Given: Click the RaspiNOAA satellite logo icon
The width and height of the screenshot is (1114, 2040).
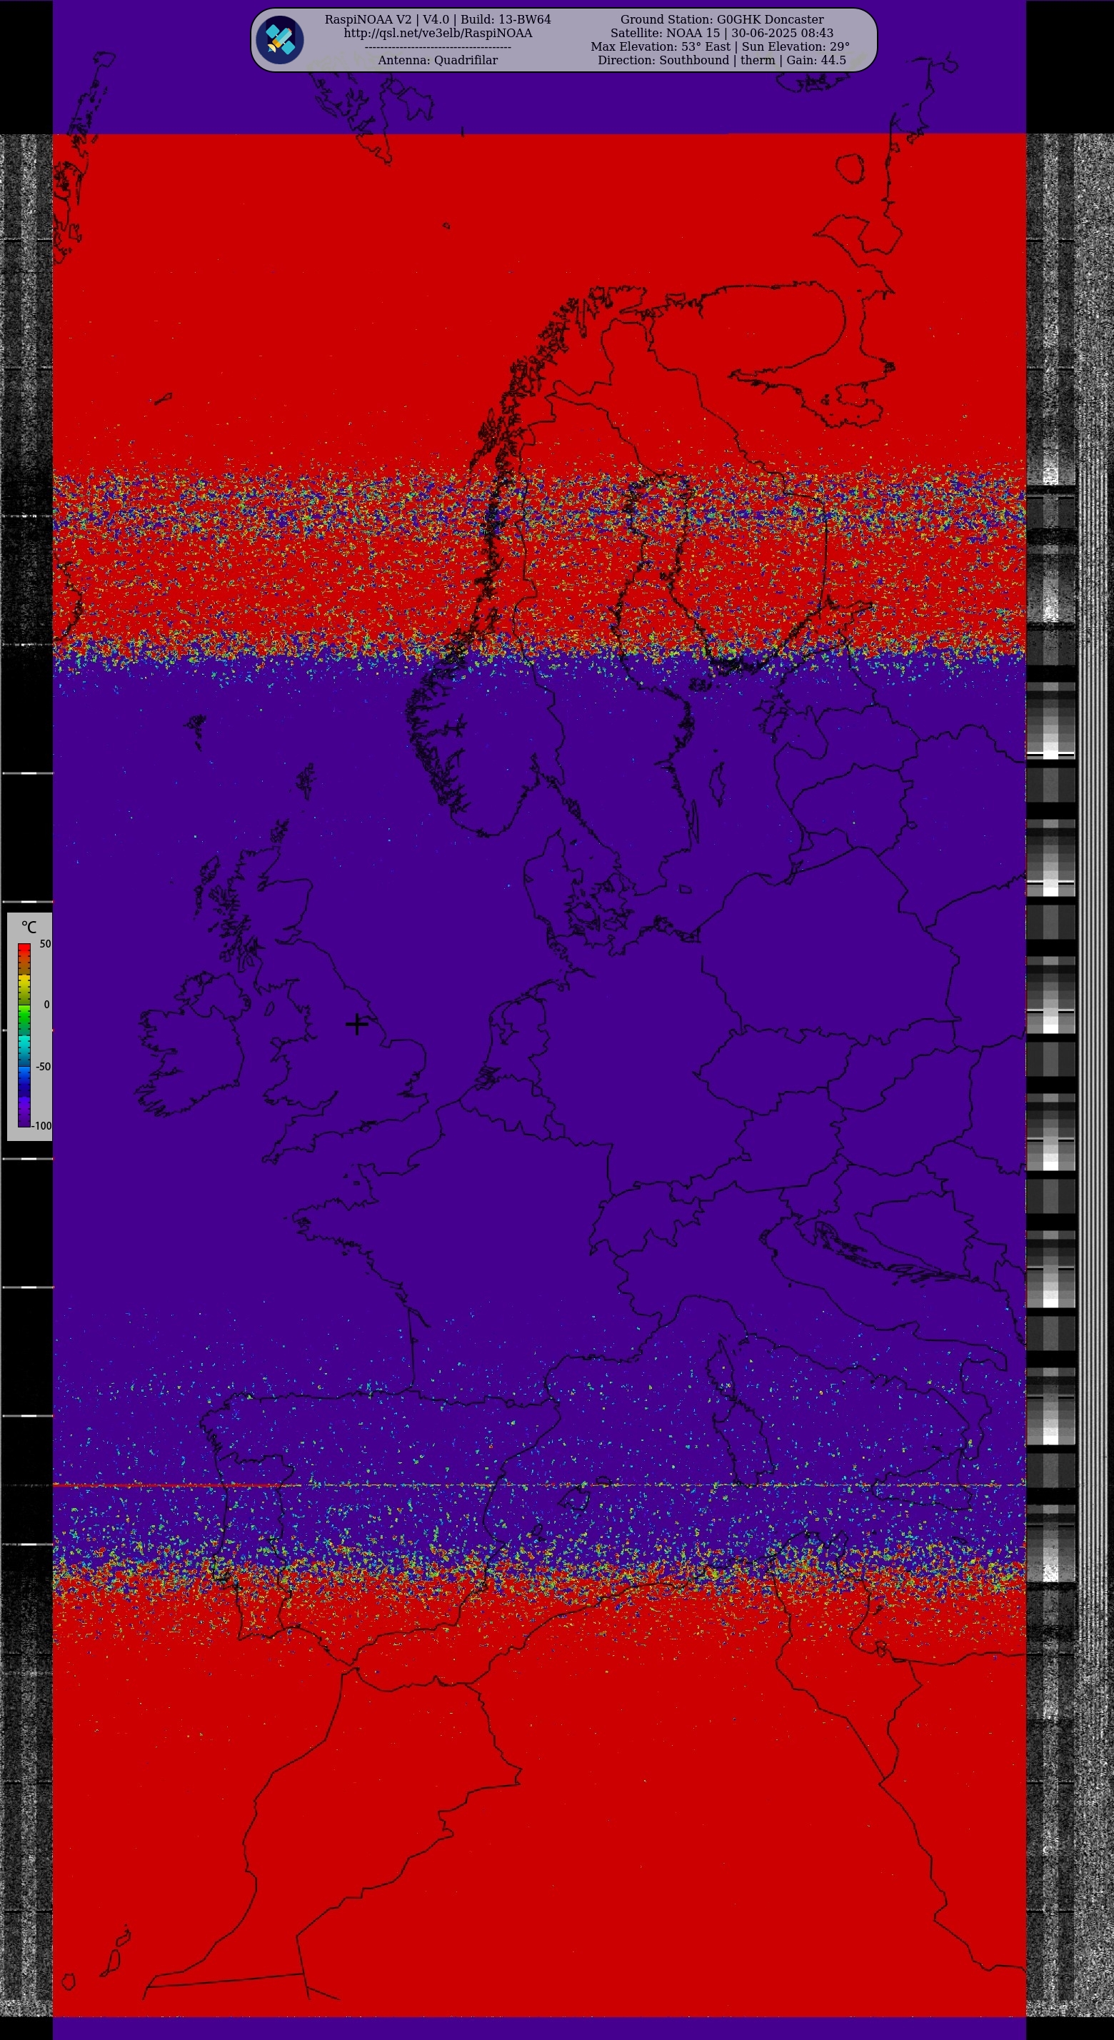Looking at the screenshot, I should coord(279,39).
